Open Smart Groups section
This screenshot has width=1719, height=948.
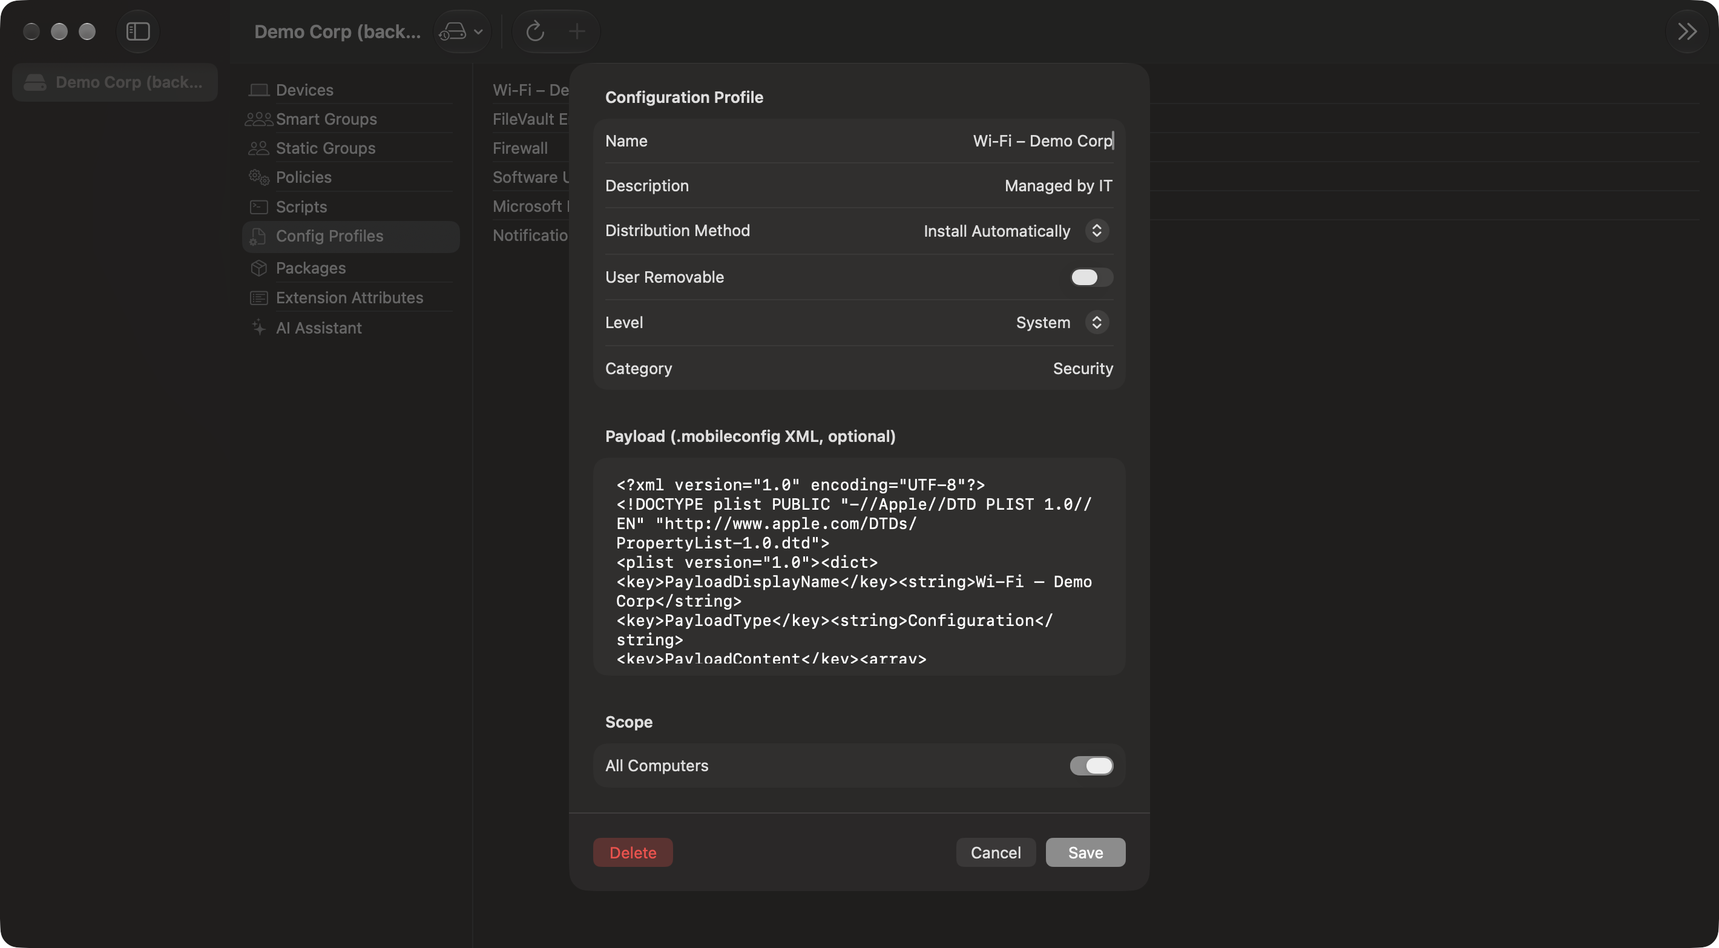[x=351, y=119]
